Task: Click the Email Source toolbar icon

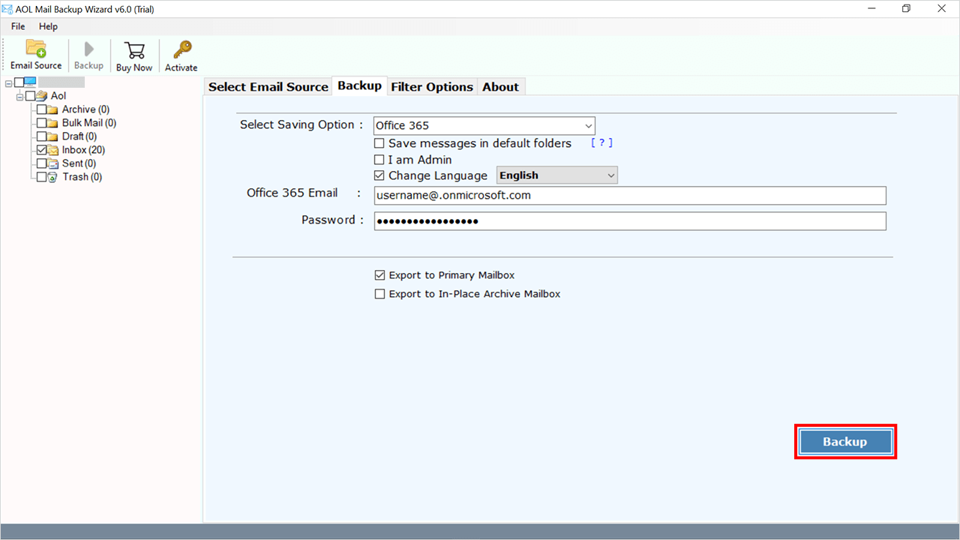Action: [x=36, y=49]
